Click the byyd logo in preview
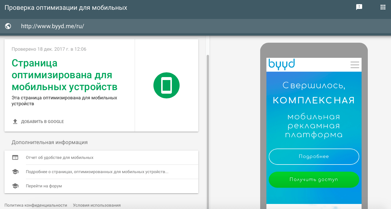The height and width of the screenshot is (209, 391). coord(282,64)
